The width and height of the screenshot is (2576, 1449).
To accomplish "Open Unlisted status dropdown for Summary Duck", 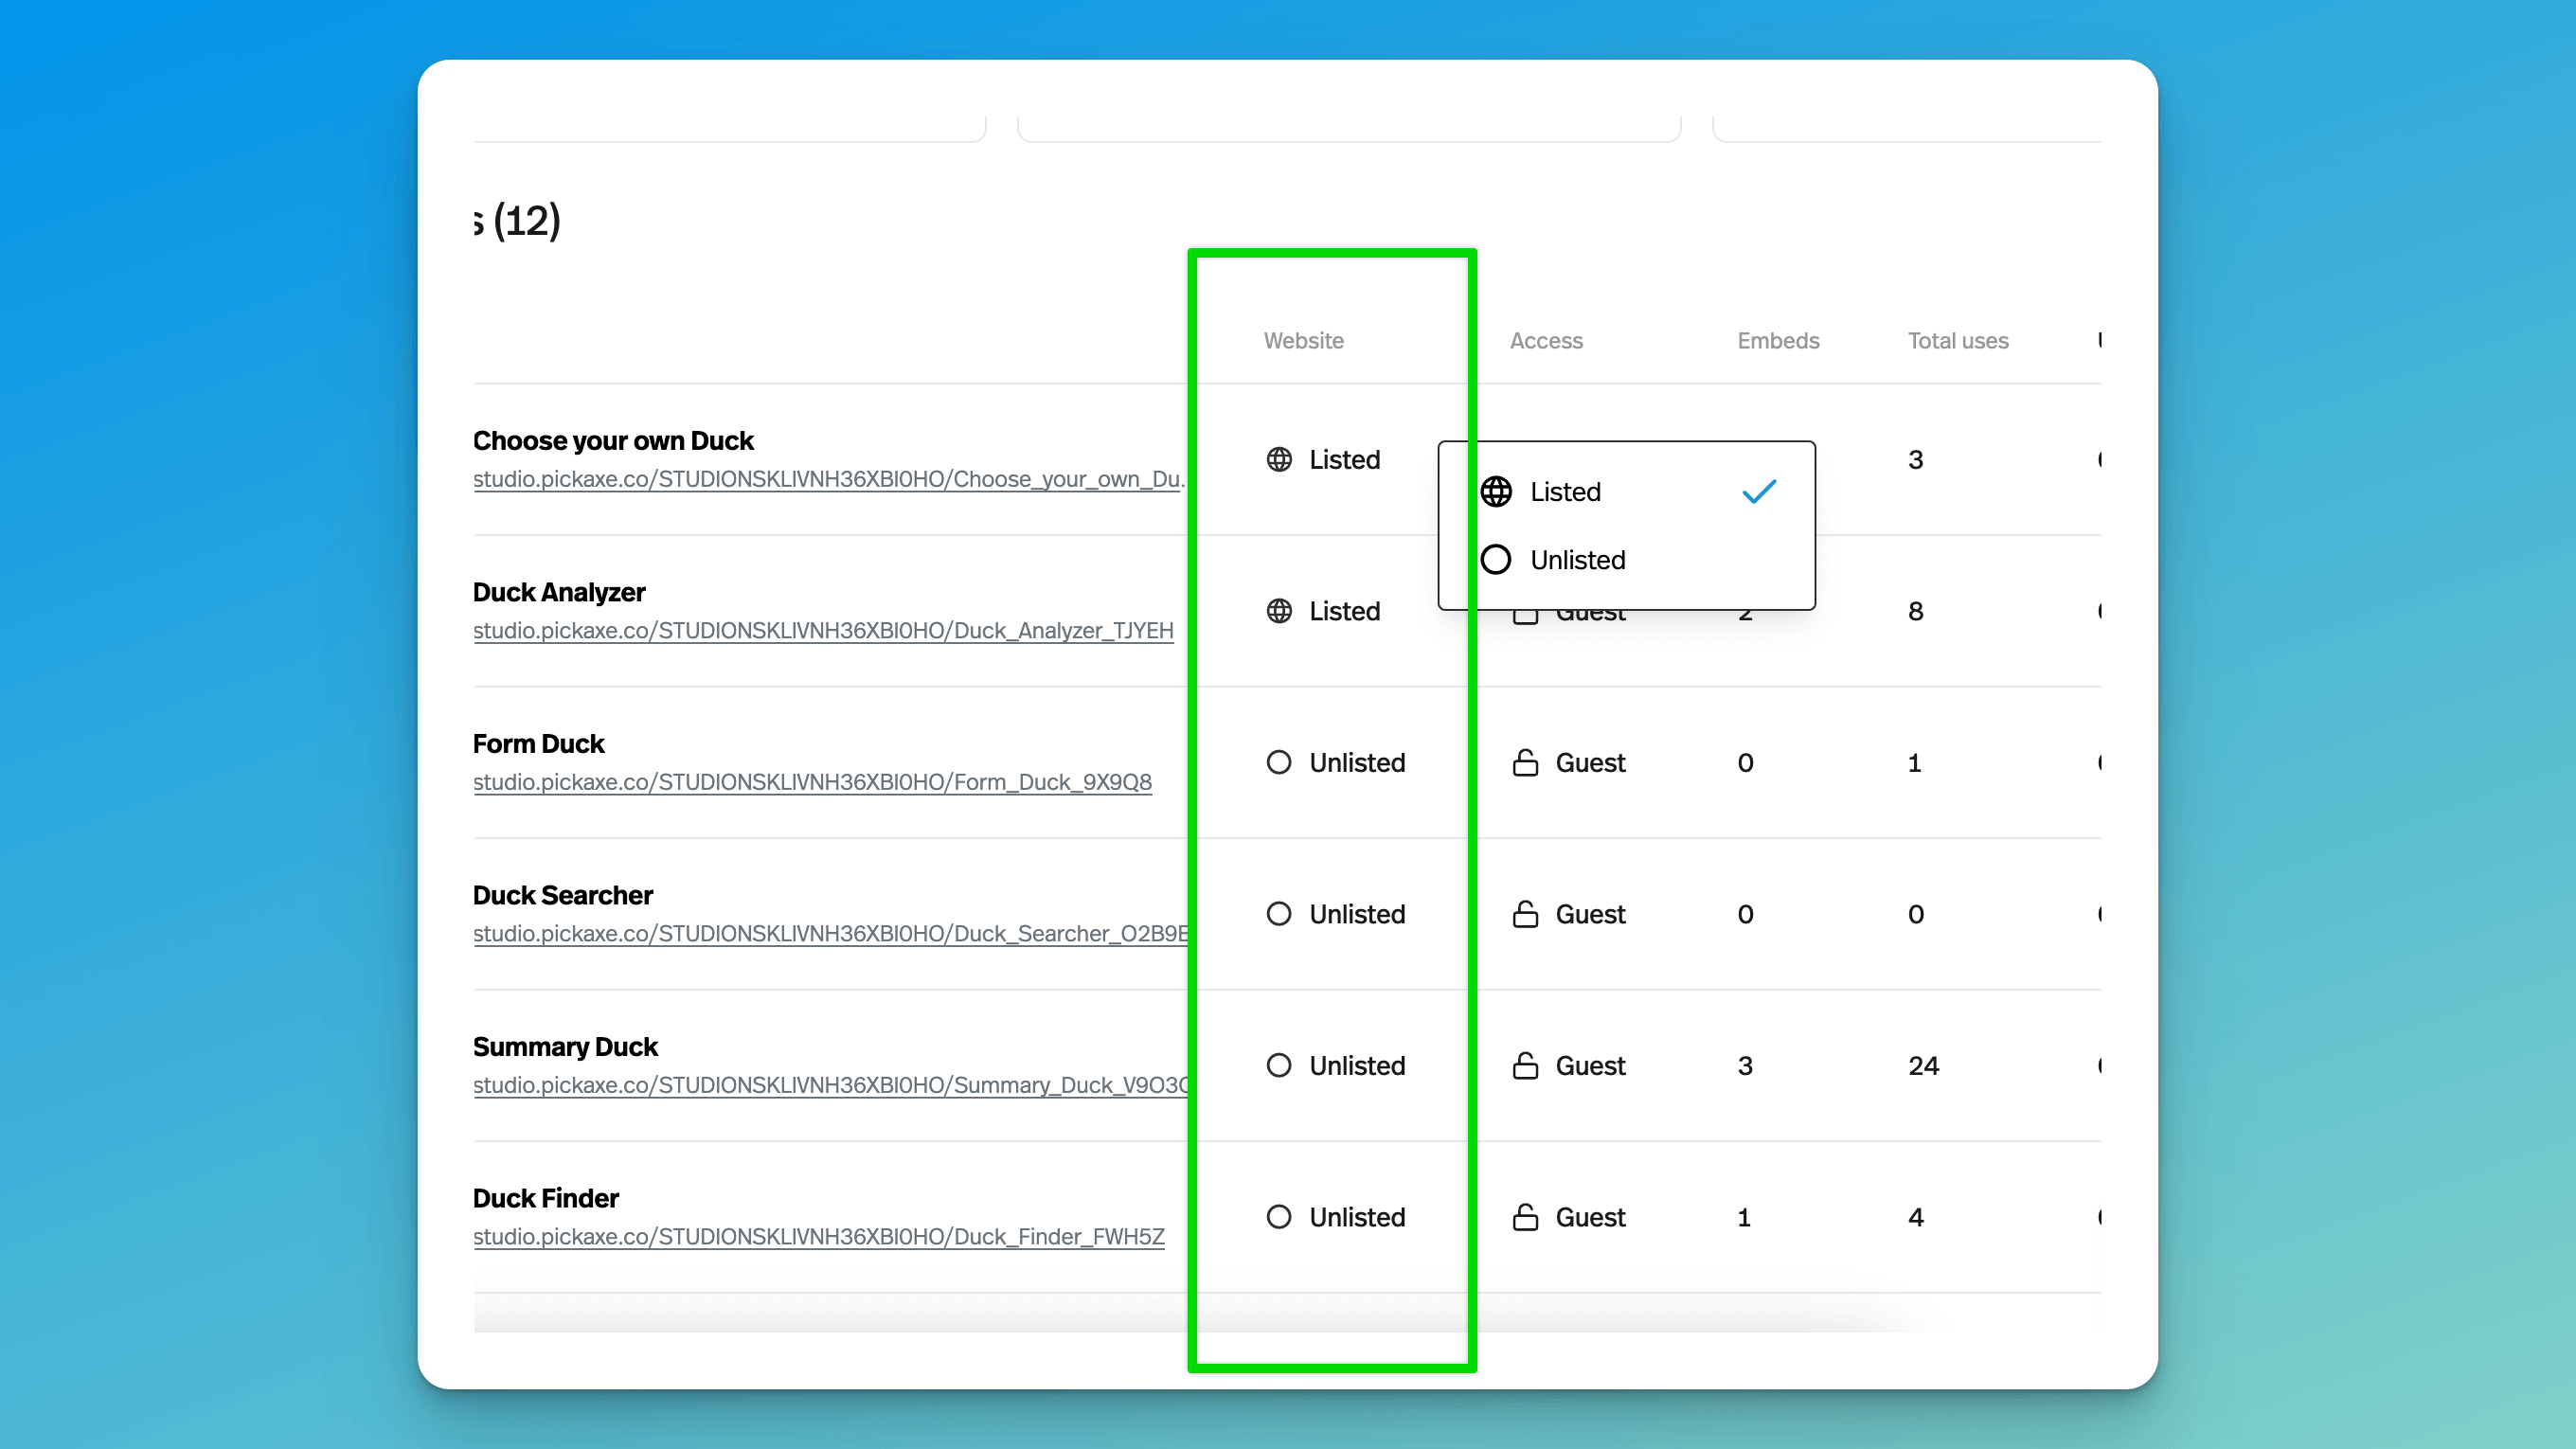I will tap(1356, 1066).
